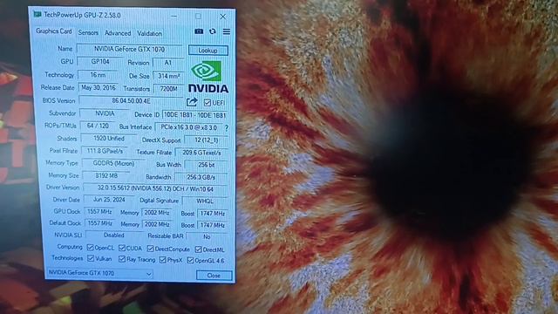The width and height of the screenshot is (558, 314).
Task: Click the Pixel Fillrate value 111.8 GPixel/s
Action: pyautogui.click(x=105, y=151)
